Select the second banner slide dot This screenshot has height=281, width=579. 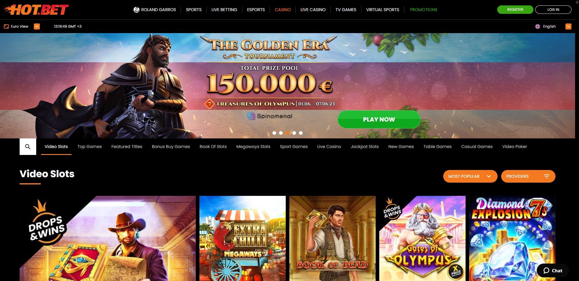click(281, 133)
